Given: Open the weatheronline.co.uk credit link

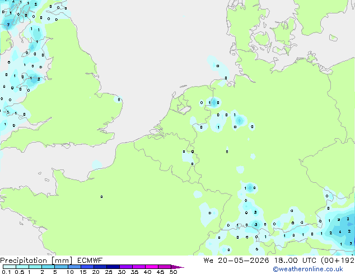Looking at the screenshot, I should [x=308, y=269].
